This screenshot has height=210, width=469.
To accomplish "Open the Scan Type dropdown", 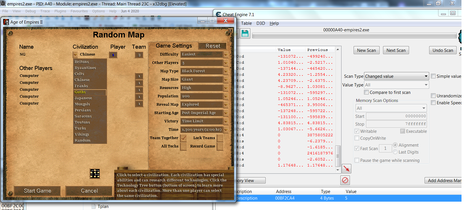I will tap(397, 76).
